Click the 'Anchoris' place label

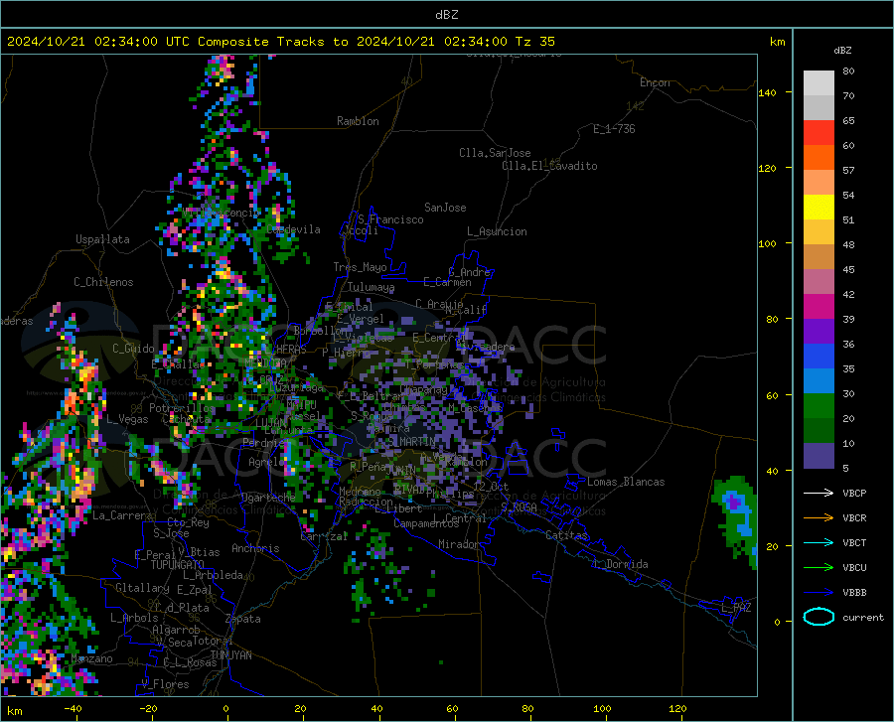tap(255, 549)
